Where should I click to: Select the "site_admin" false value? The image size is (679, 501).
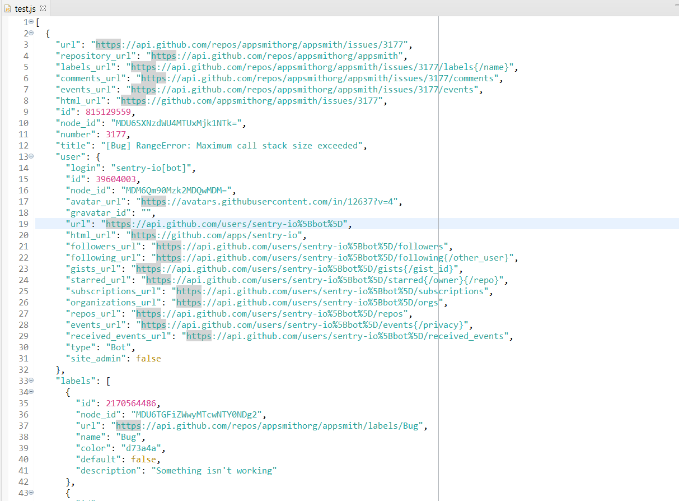[148, 358]
